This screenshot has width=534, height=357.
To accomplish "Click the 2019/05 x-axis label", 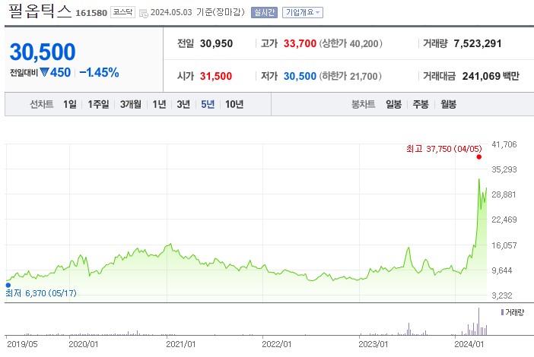I will click(23, 344).
